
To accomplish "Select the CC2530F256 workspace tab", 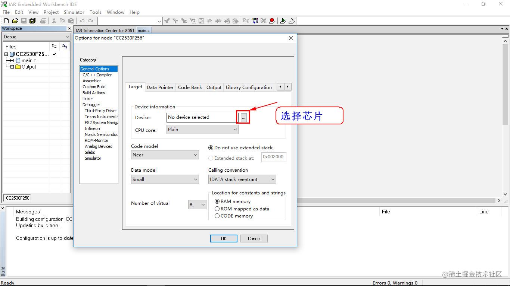I will (x=18, y=198).
